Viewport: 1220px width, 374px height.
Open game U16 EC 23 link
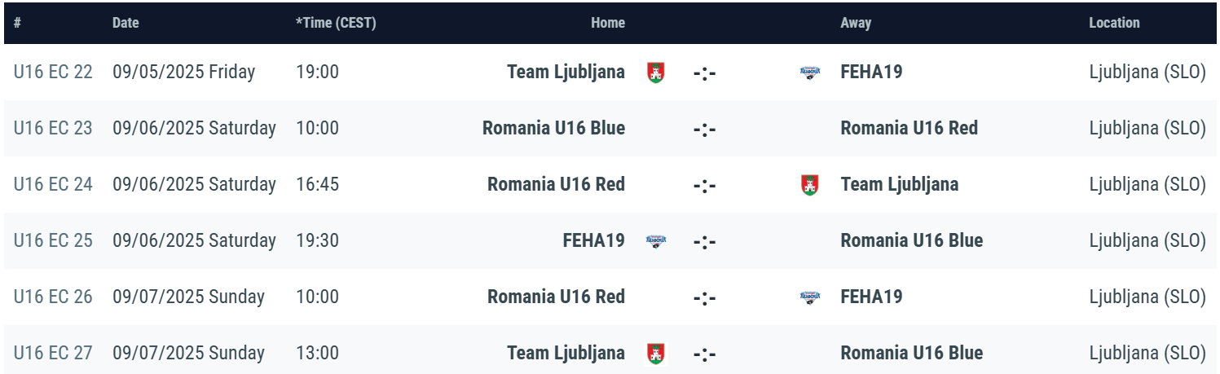click(x=53, y=128)
